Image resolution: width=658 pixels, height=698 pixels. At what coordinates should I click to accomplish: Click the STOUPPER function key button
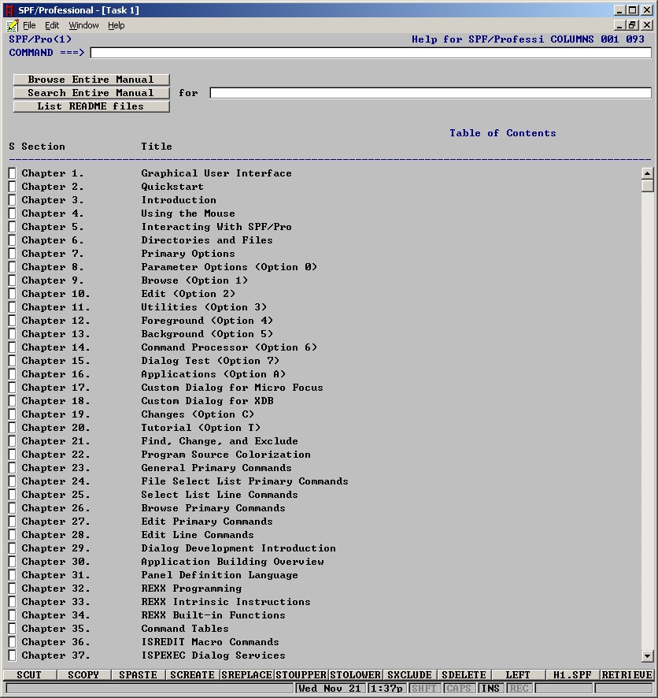click(x=301, y=675)
